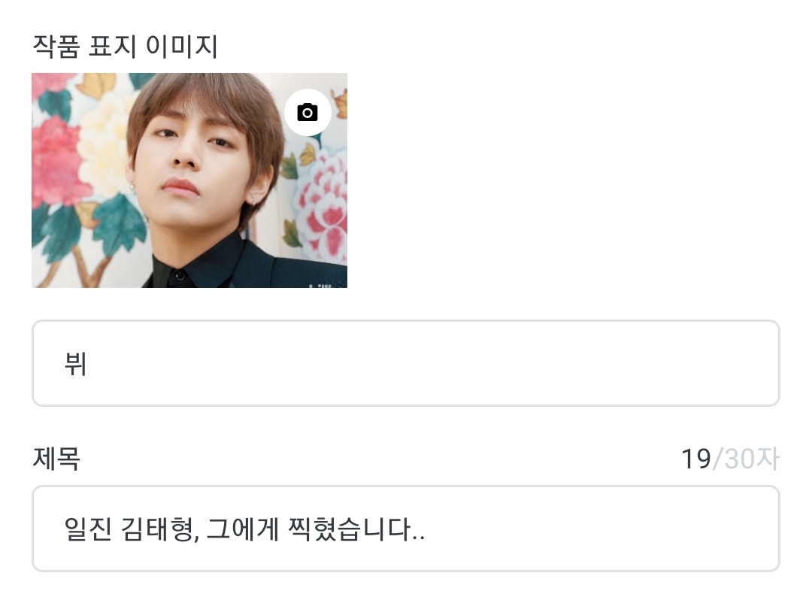Click the pink flower on cover's left edge
The image size is (812, 609).
pos(53,165)
